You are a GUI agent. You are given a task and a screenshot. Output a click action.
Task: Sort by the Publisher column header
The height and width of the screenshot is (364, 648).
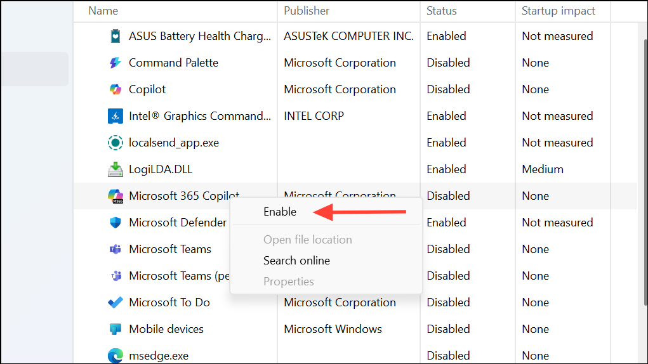coord(307,11)
